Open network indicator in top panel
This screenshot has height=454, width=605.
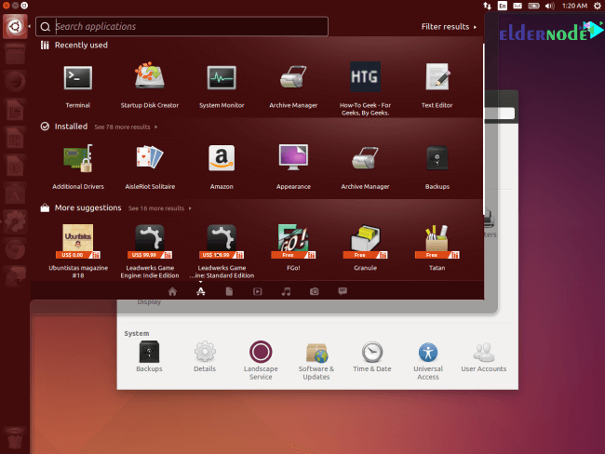tap(488, 6)
